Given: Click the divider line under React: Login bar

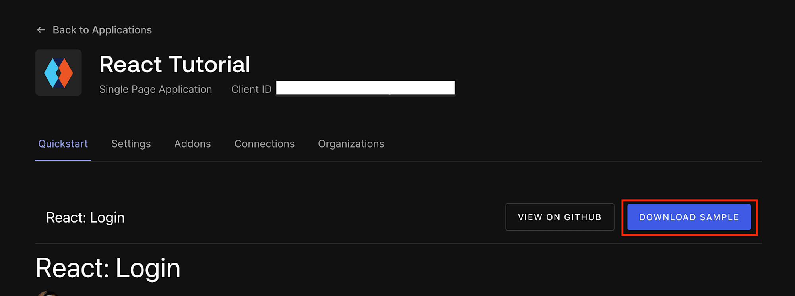Looking at the screenshot, I should pyautogui.click(x=398, y=243).
